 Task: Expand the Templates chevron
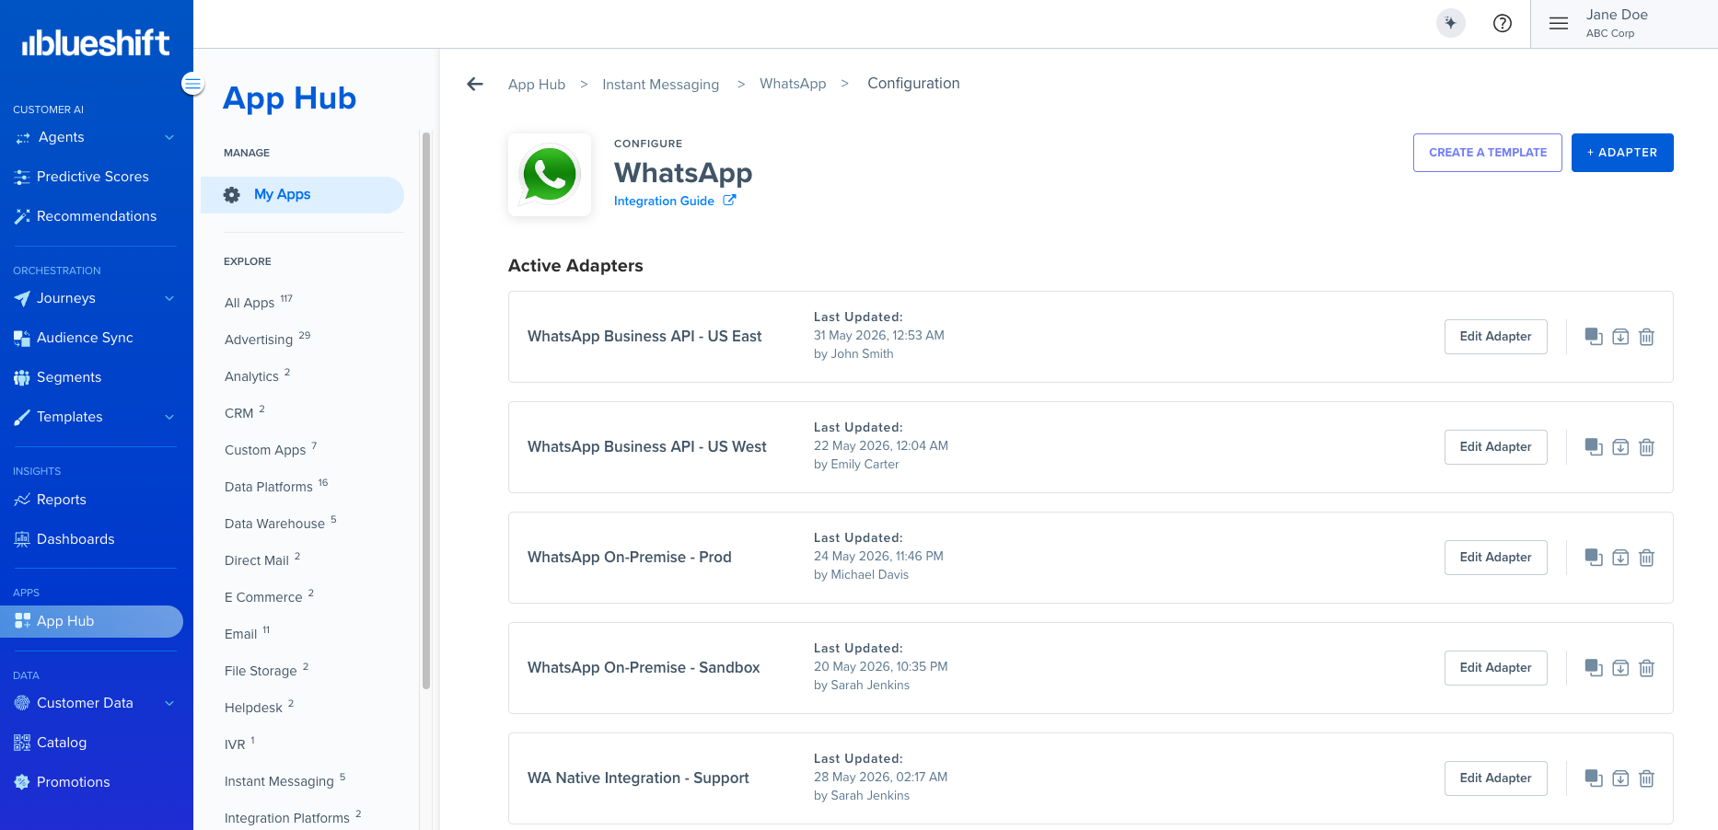coord(169,417)
